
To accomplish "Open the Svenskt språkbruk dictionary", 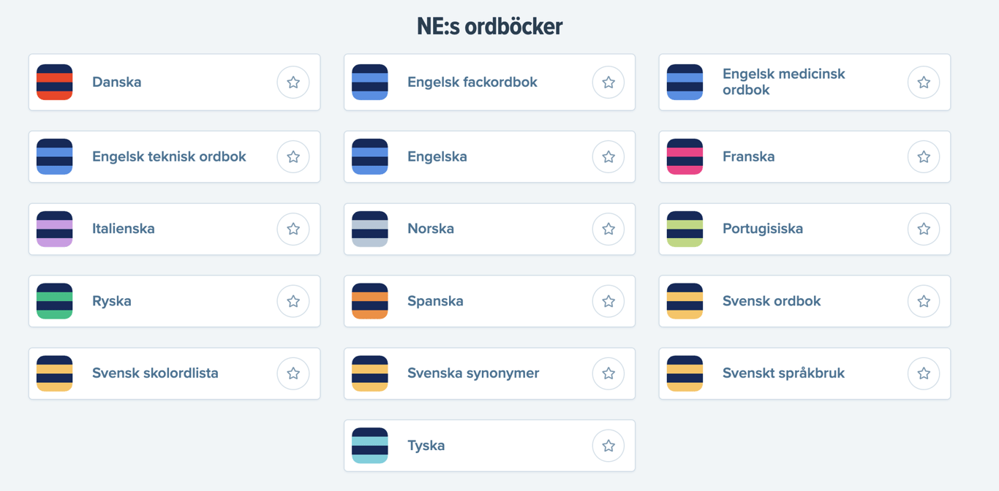I will (784, 373).
